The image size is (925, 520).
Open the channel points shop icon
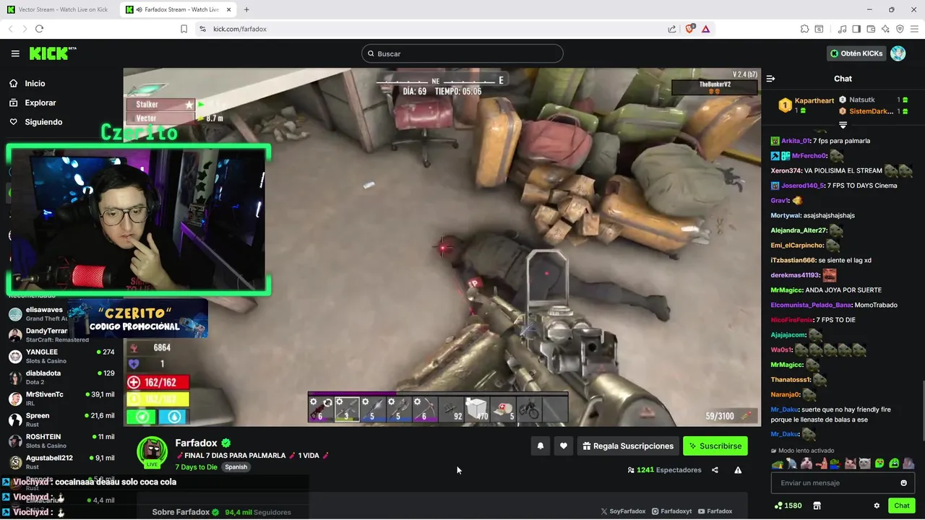click(817, 506)
